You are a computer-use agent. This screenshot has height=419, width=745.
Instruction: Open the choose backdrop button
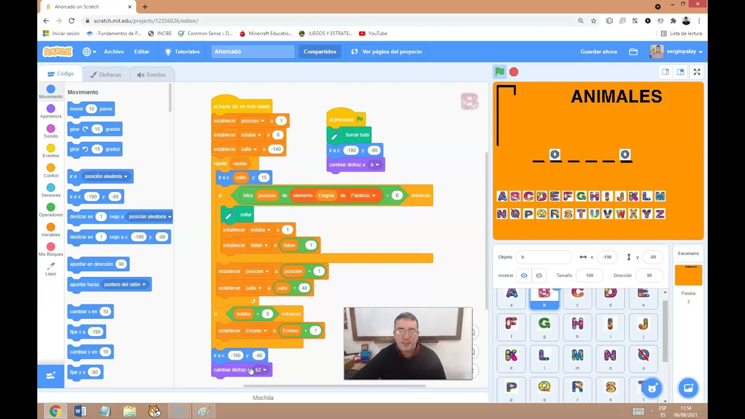pyautogui.click(x=688, y=388)
